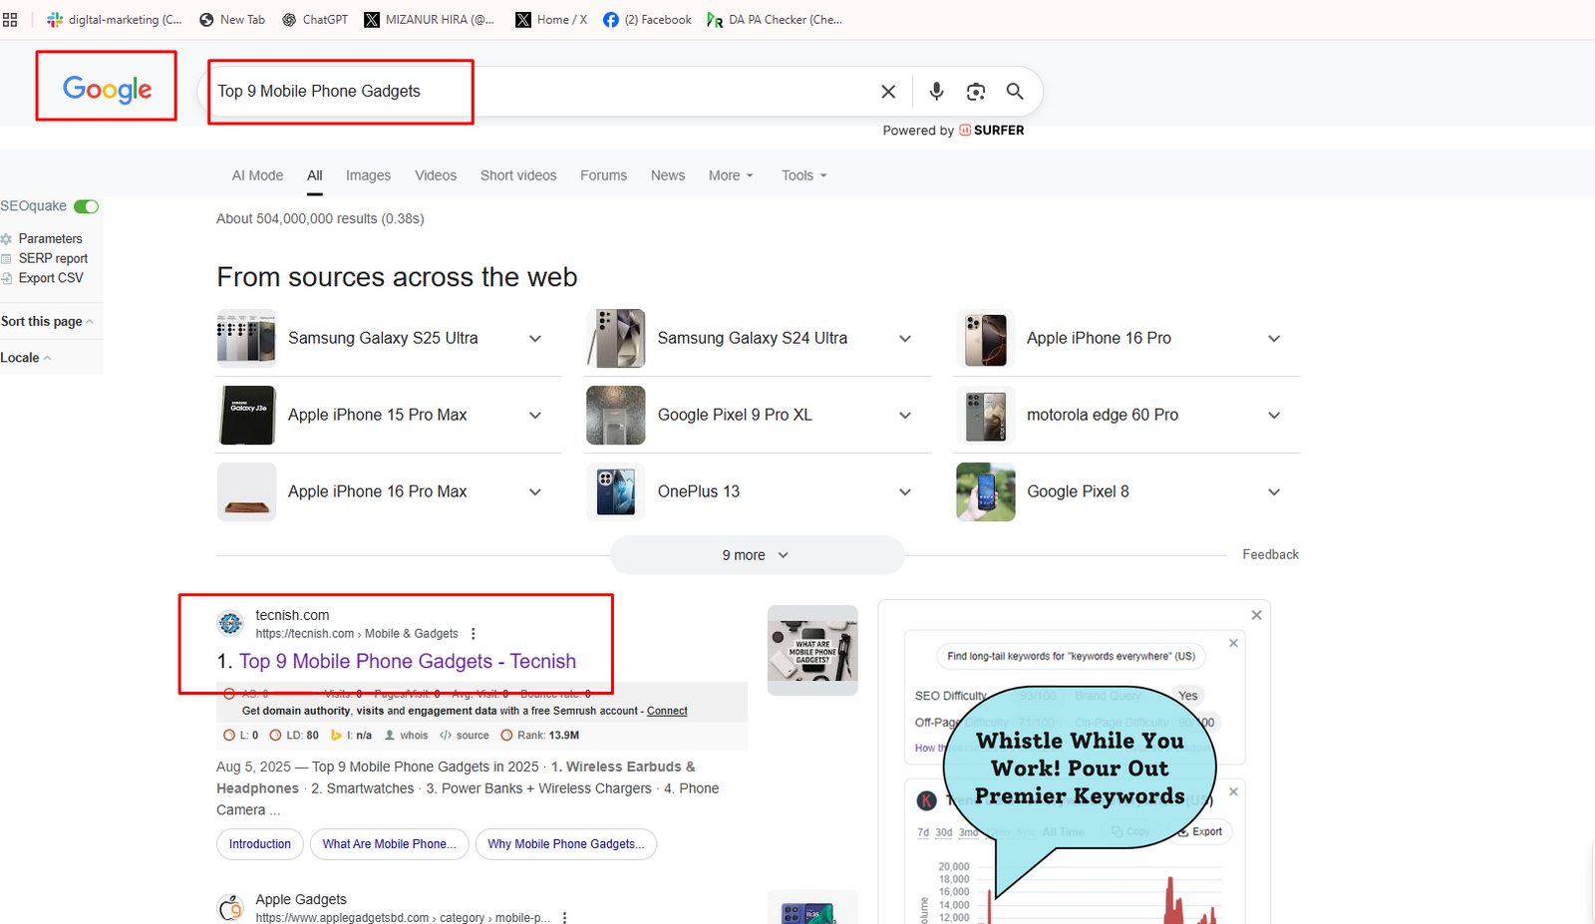Image resolution: width=1595 pixels, height=924 pixels.
Task: Switch to the Images tab
Action: (368, 175)
